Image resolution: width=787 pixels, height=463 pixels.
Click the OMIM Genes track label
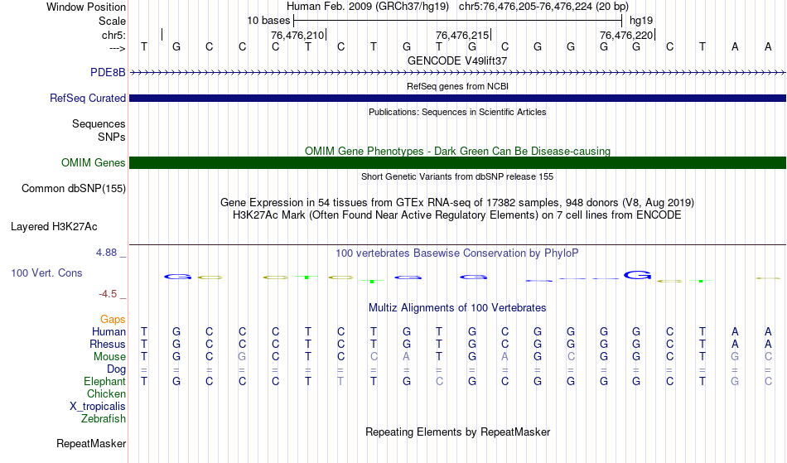pyautogui.click(x=94, y=162)
